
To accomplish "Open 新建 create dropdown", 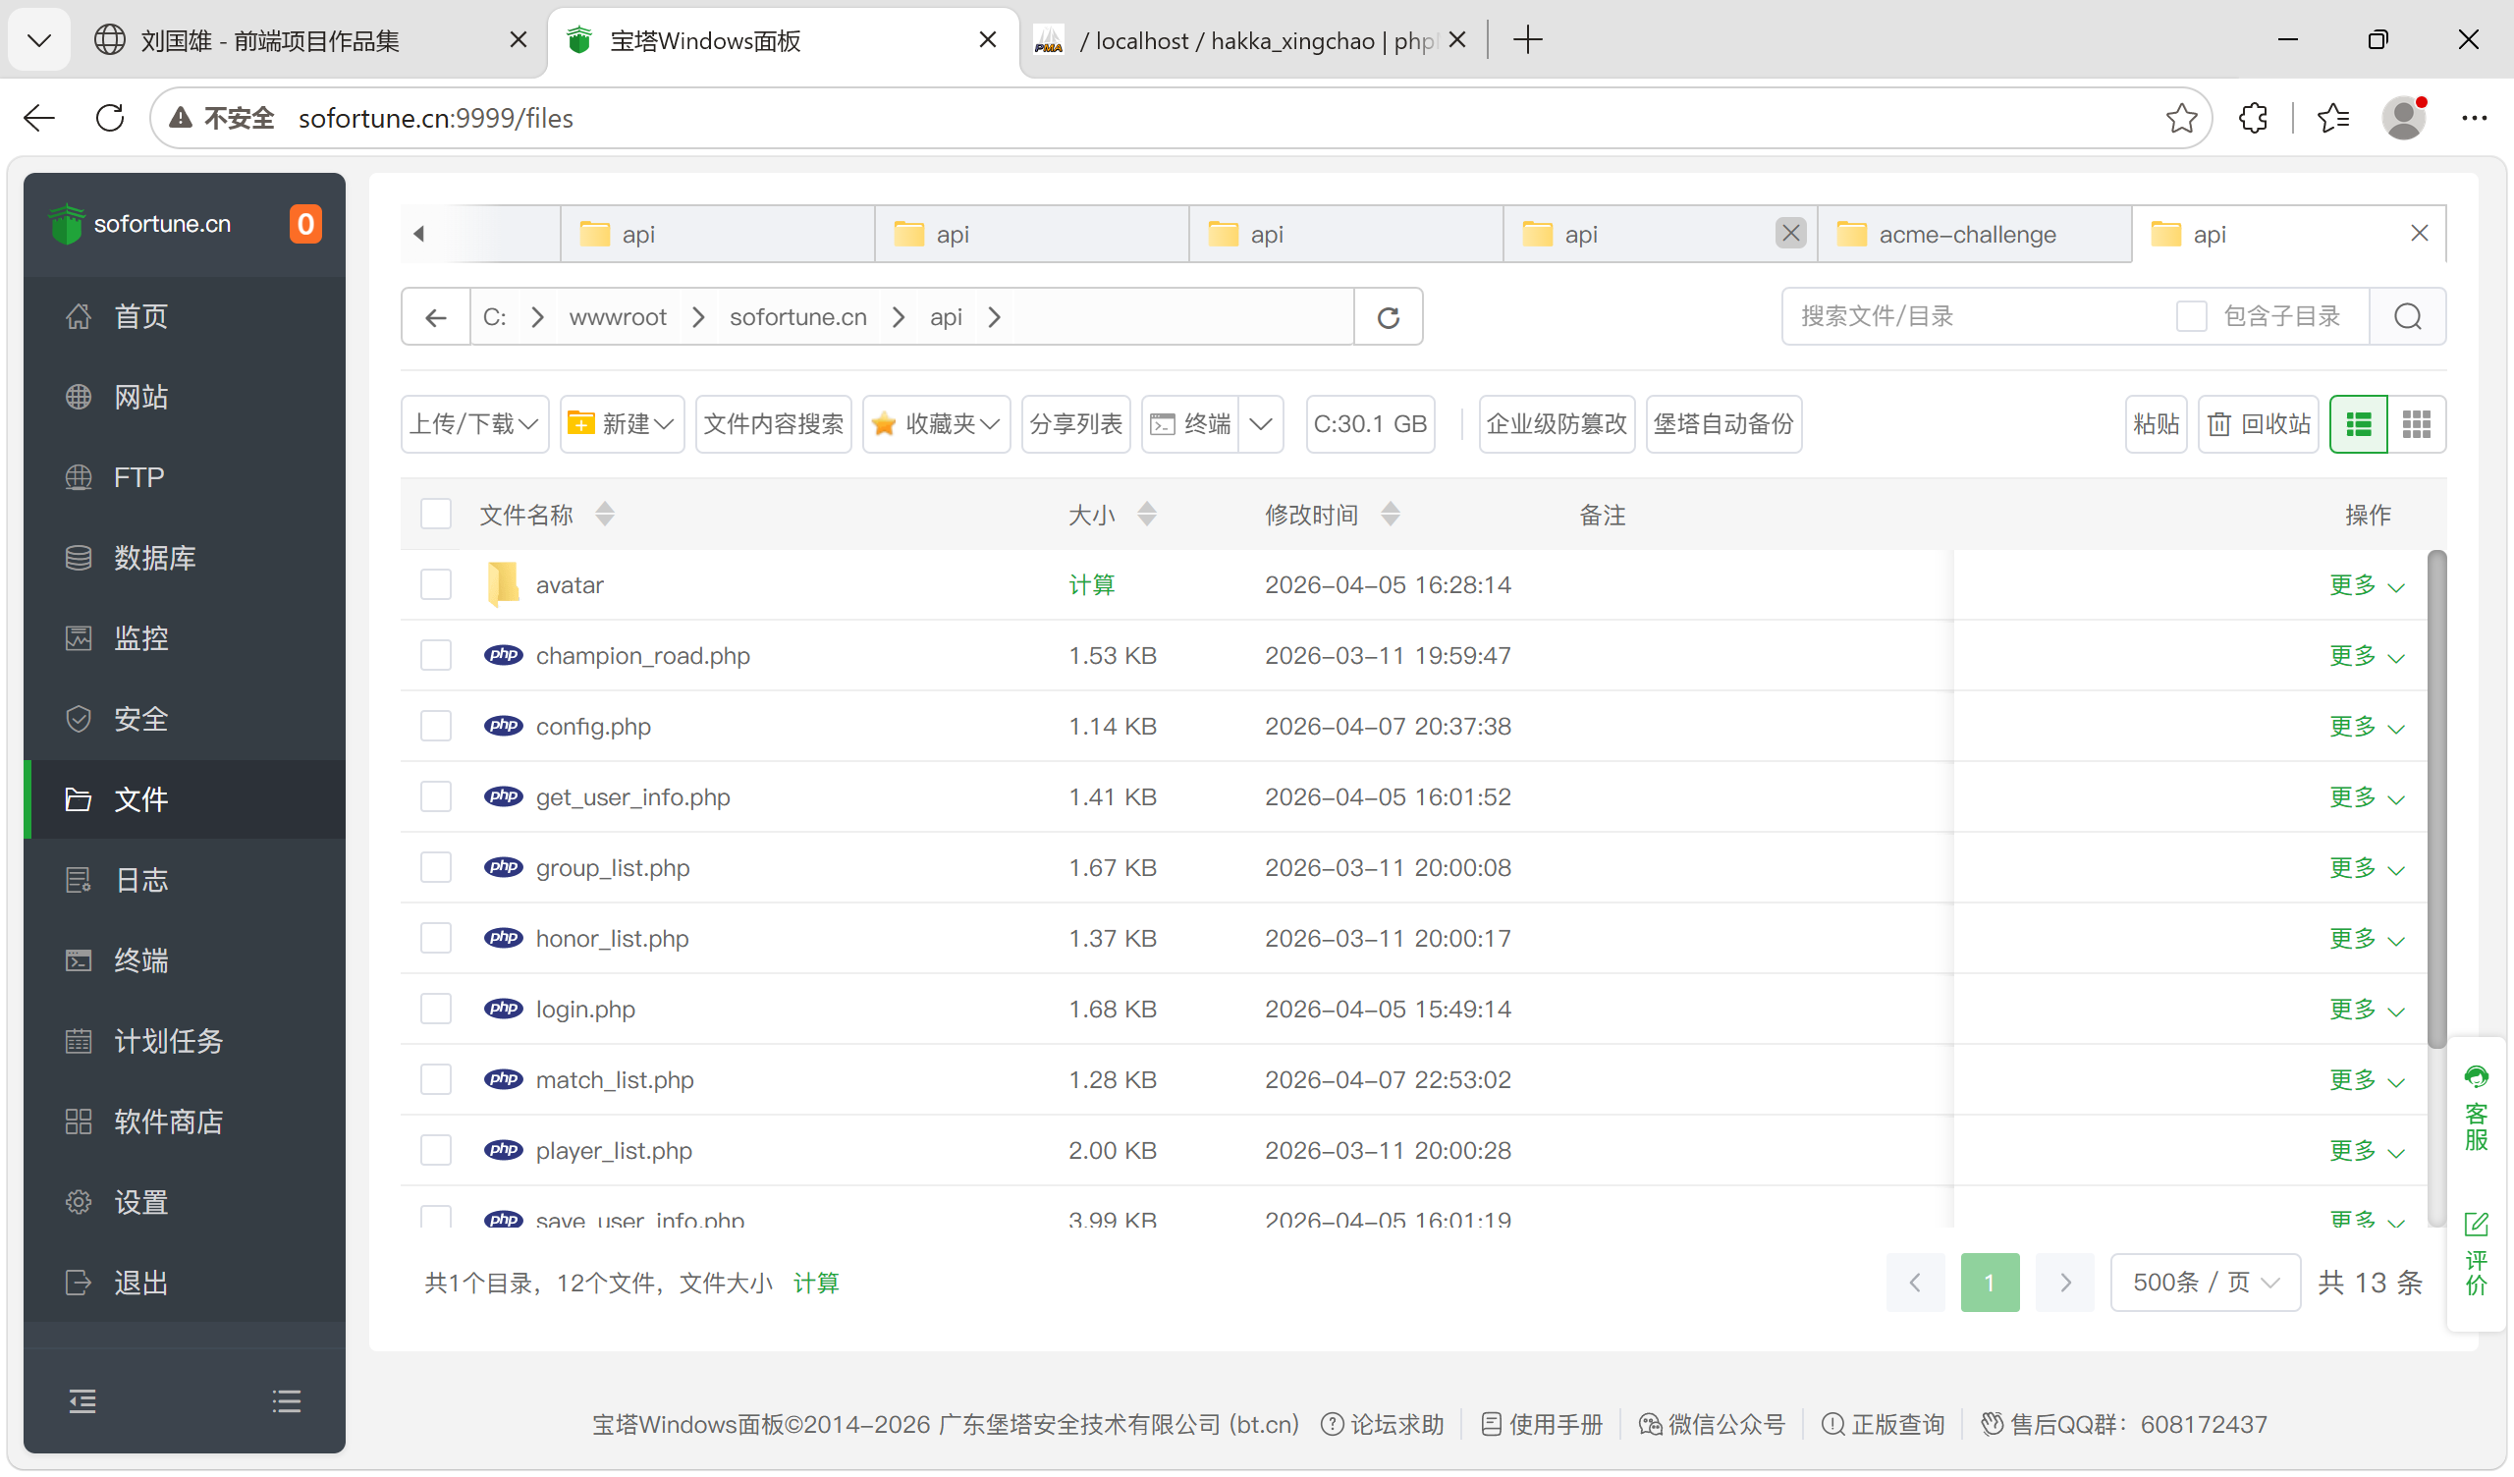I will click(622, 424).
